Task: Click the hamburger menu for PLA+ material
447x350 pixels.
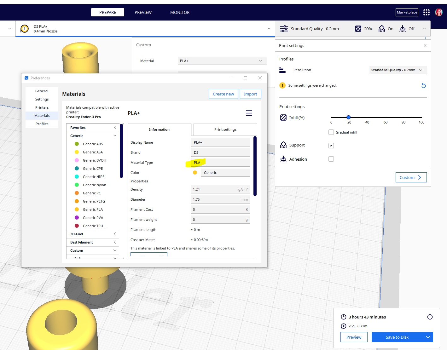Action: coord(249,113)
